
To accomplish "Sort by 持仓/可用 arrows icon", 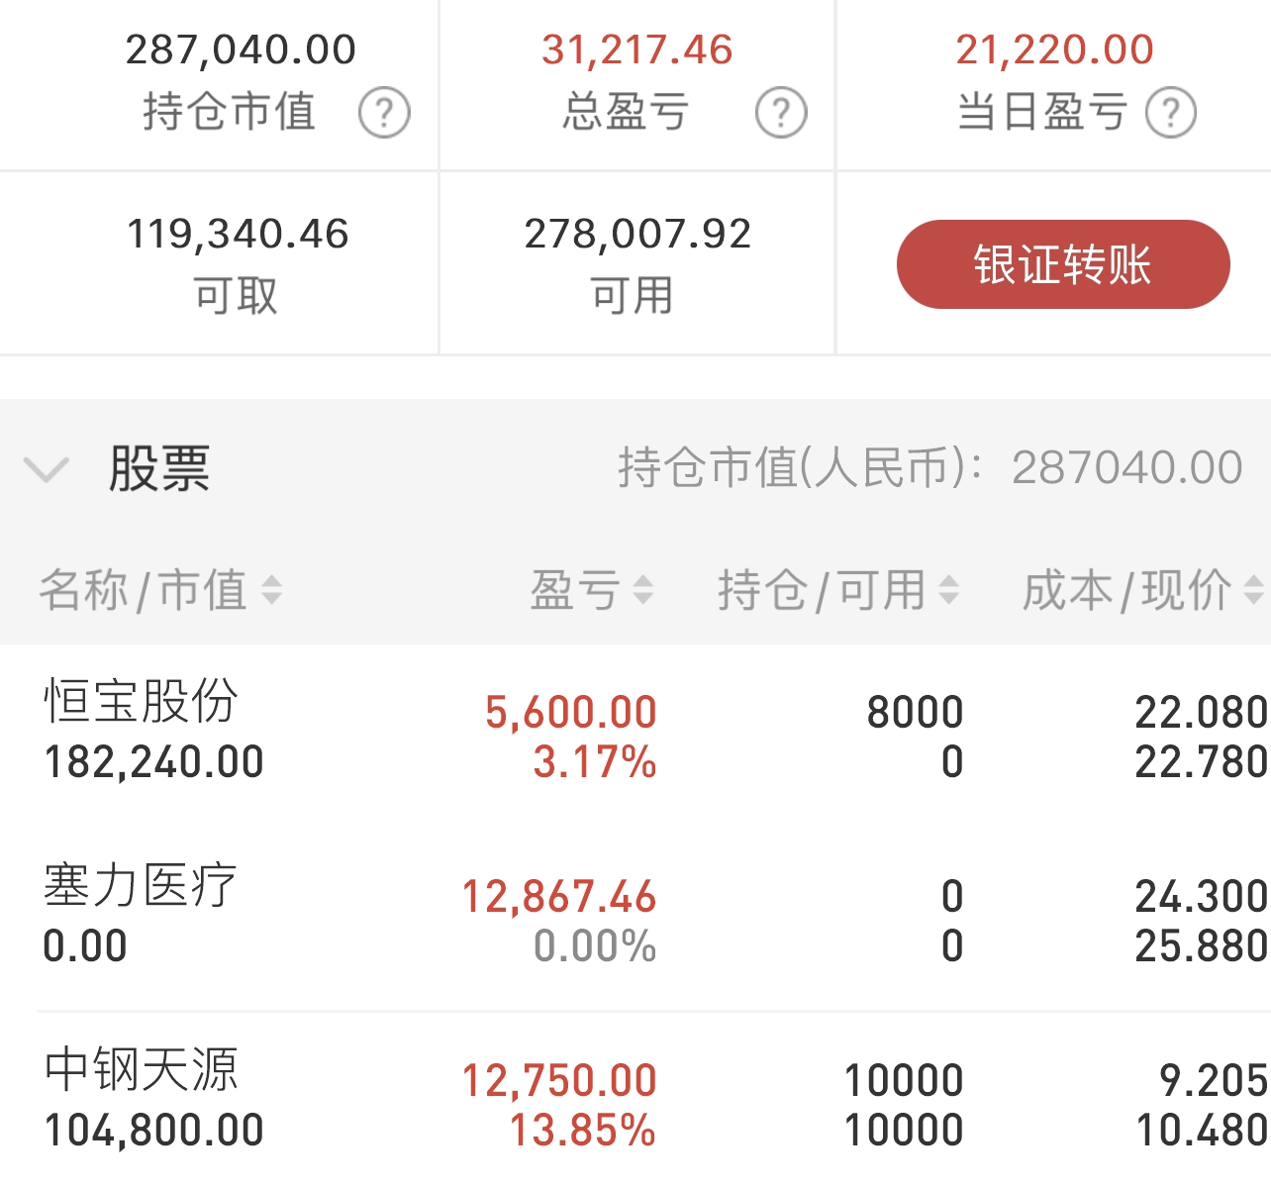I will click(x=948, y=591).
